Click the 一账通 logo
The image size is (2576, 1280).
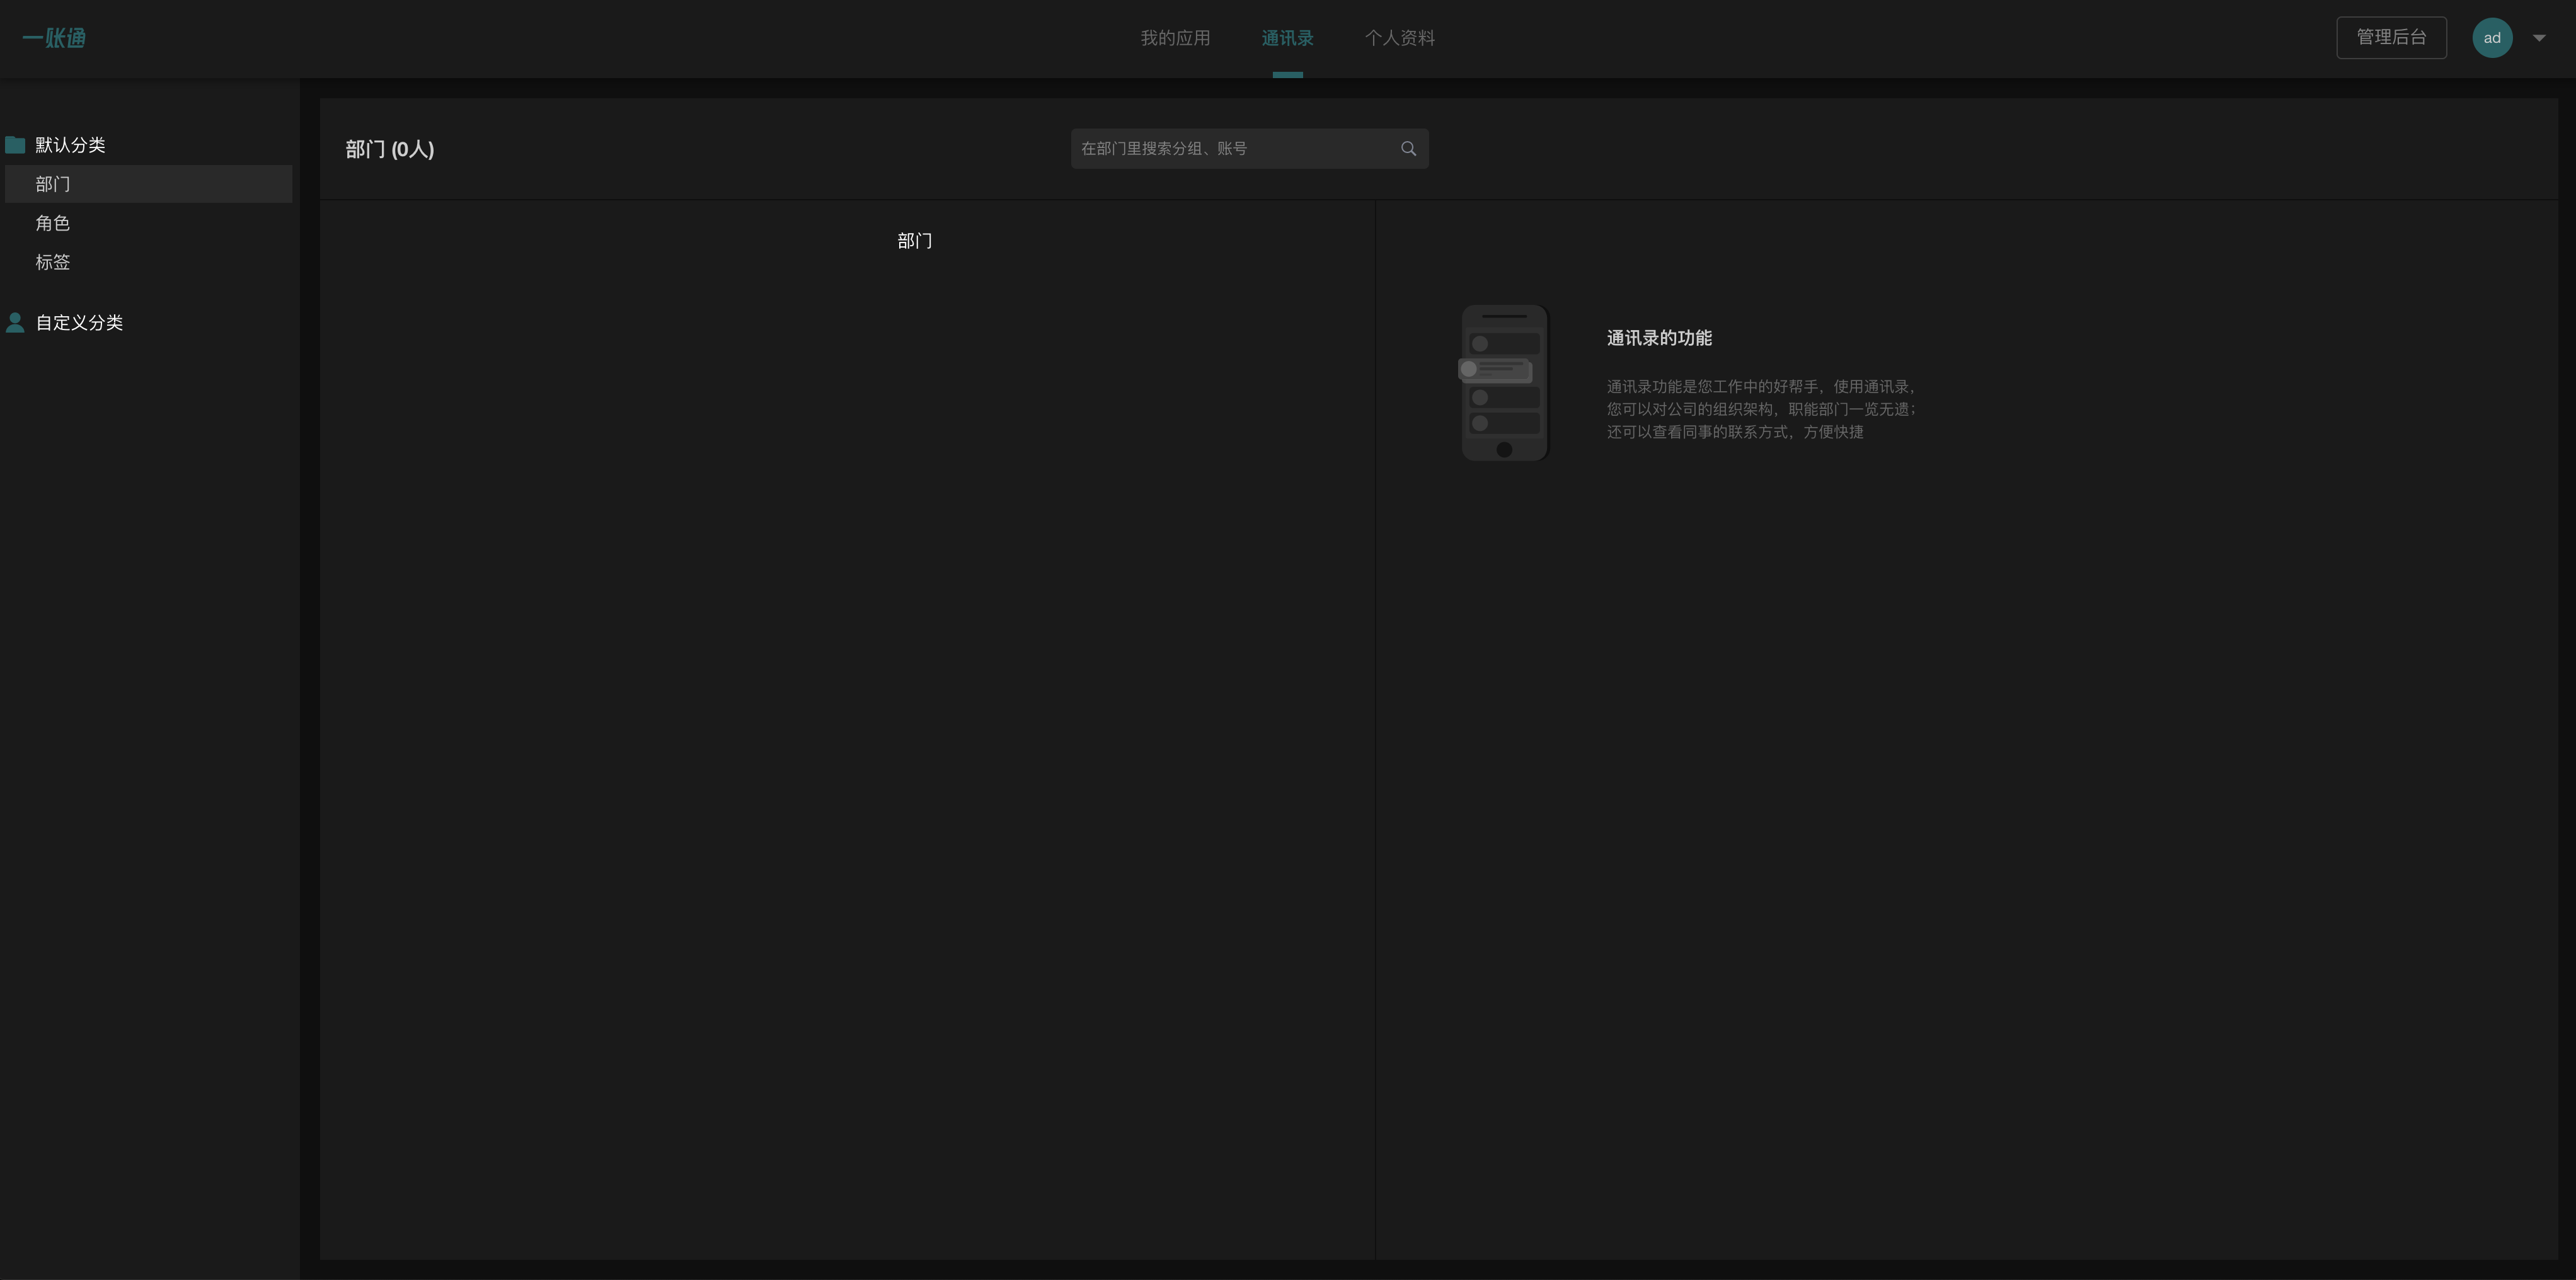click(54, 38)
